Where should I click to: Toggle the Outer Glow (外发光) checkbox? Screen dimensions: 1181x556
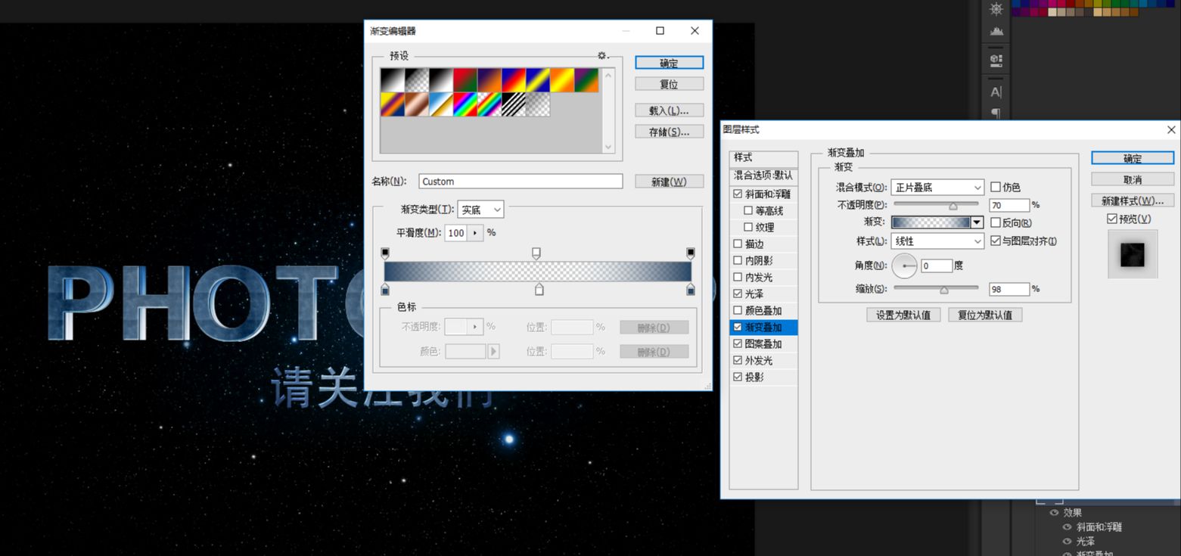(738, 361)
